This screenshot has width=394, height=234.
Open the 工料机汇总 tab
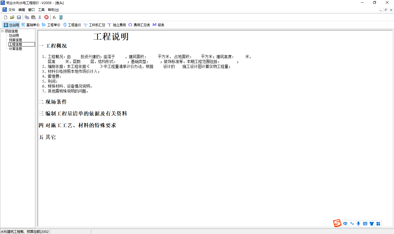coord(94,25)
